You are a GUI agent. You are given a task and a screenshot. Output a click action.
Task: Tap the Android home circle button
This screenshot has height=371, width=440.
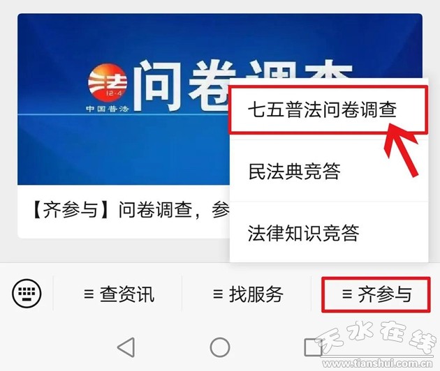pos(220,347)
